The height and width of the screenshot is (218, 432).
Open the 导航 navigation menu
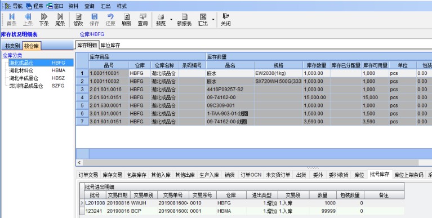pyautogui.click(x=14, y=6)
